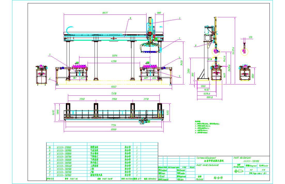Screen dimensions: 285x184
Task: Click part number XXXX-130500 in parts list
Action: coord(64,163)
